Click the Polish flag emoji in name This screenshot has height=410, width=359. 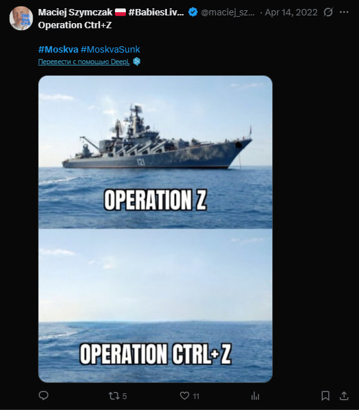pos(120,12)
